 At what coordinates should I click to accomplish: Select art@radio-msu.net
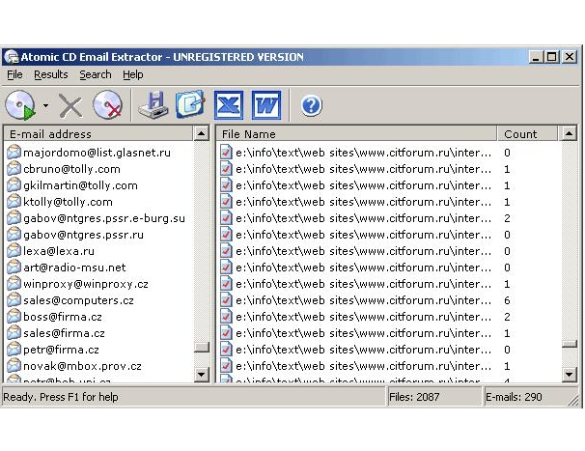click(x=74, y=268)
